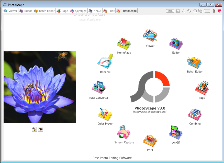Image resolution: width=224 pixels, height=163 pixels.
Task: Click the star favorites toolbar icon
Action: (184, 11)
